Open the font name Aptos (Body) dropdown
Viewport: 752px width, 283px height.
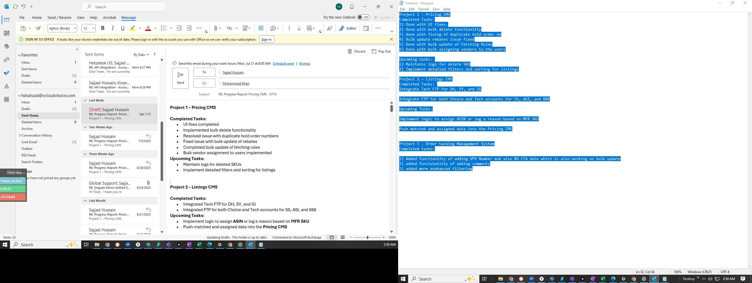[x=75, y=28]
